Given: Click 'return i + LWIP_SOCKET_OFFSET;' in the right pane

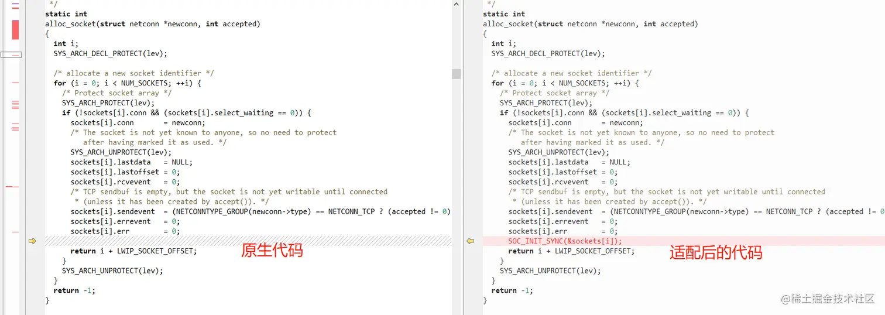Looking at the screenshot, I should click(571, 251).
